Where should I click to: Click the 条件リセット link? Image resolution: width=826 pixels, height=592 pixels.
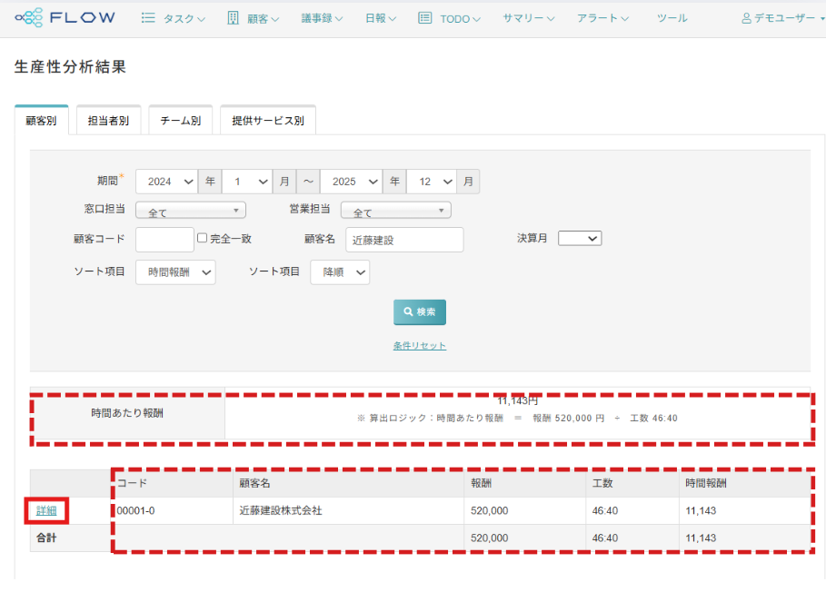[419, 346]
